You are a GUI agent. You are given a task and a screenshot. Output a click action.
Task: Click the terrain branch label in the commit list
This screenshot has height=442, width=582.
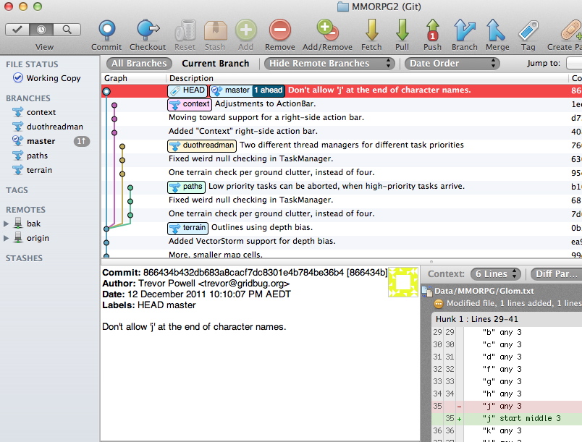point(187,228)
